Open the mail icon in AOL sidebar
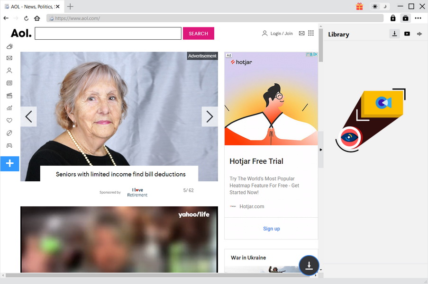428x284 pixels. [x=9, y=58]
